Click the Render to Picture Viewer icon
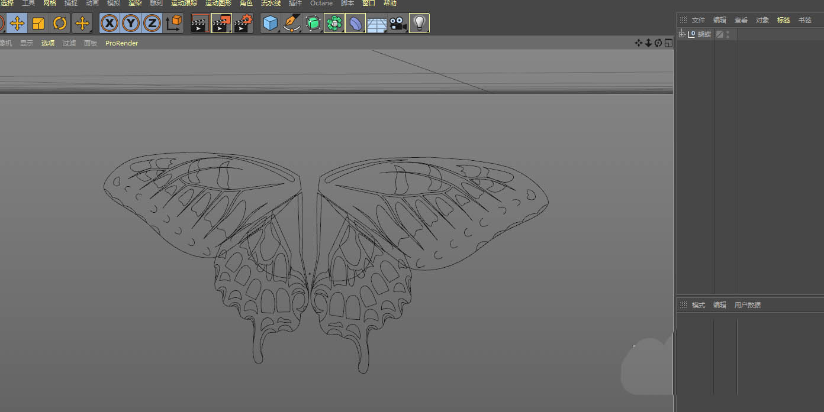This screenshot has height=412, width=824. pos(221,24)
